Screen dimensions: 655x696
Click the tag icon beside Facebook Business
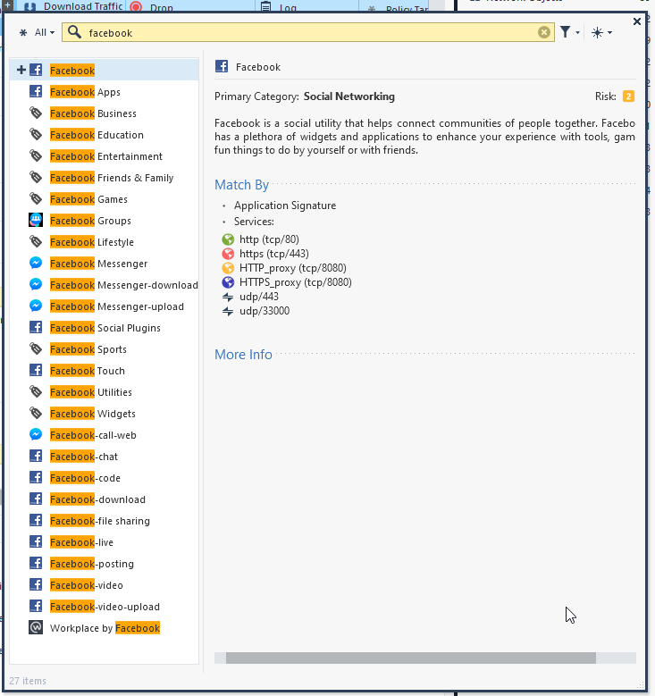point(36,113)
